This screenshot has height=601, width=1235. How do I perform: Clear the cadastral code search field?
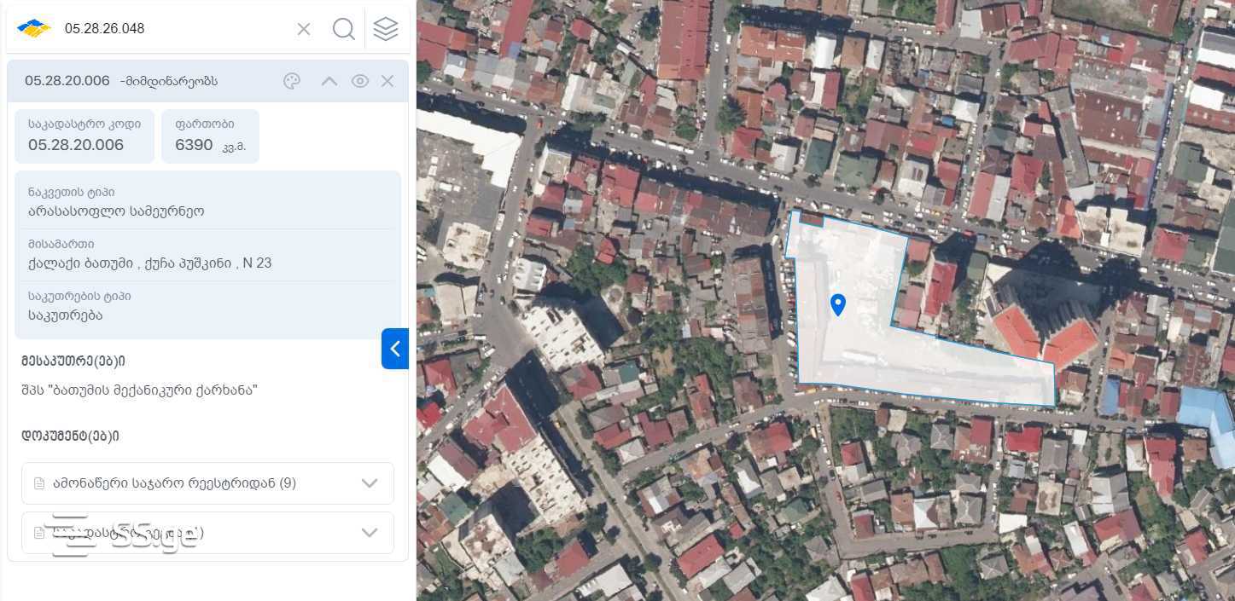[x=304, y=29]
